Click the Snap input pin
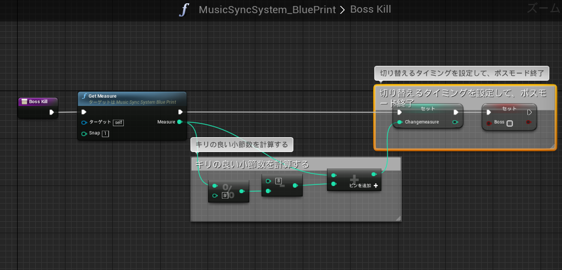562x270 pixels. pyautogui.click(x=84, y=133)
